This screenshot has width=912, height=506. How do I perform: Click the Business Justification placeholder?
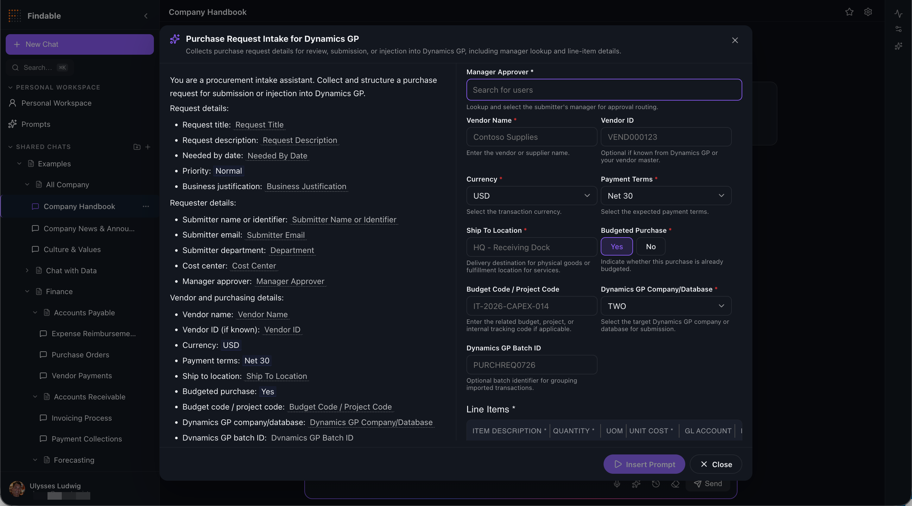(x=306, y=186)
